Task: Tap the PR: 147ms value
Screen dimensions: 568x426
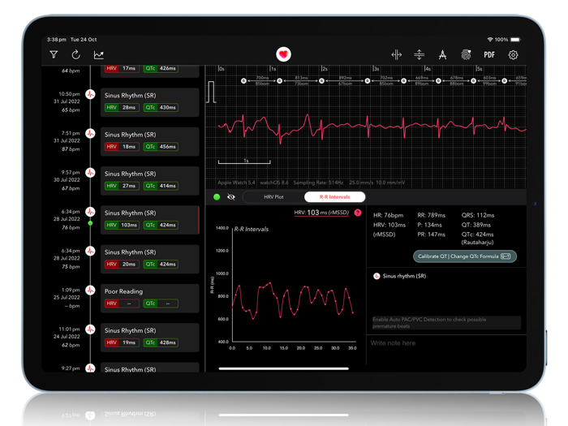Action: (x=431, y=235)
